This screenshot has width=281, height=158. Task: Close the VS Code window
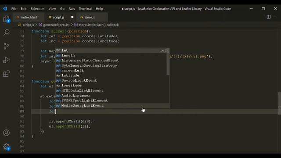tap(275, 9)
